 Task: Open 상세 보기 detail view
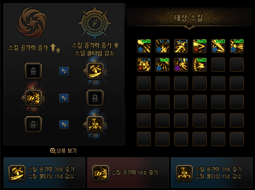click(63, 151)
